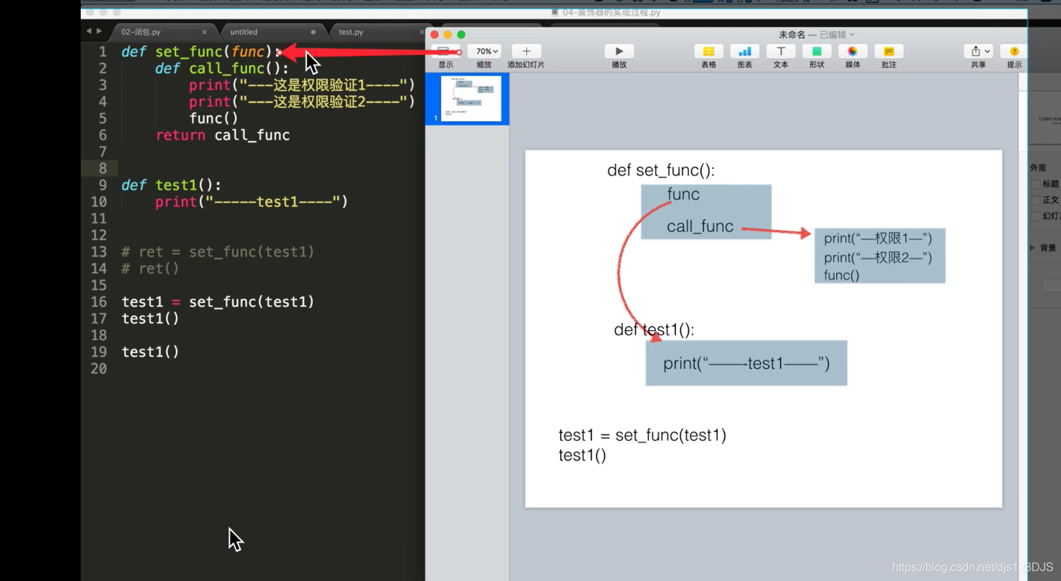Toggle the 幻灯片 number checkbox
Image resolution: width=1061 pixels, height=581 pixels.
click(1036, 216)
